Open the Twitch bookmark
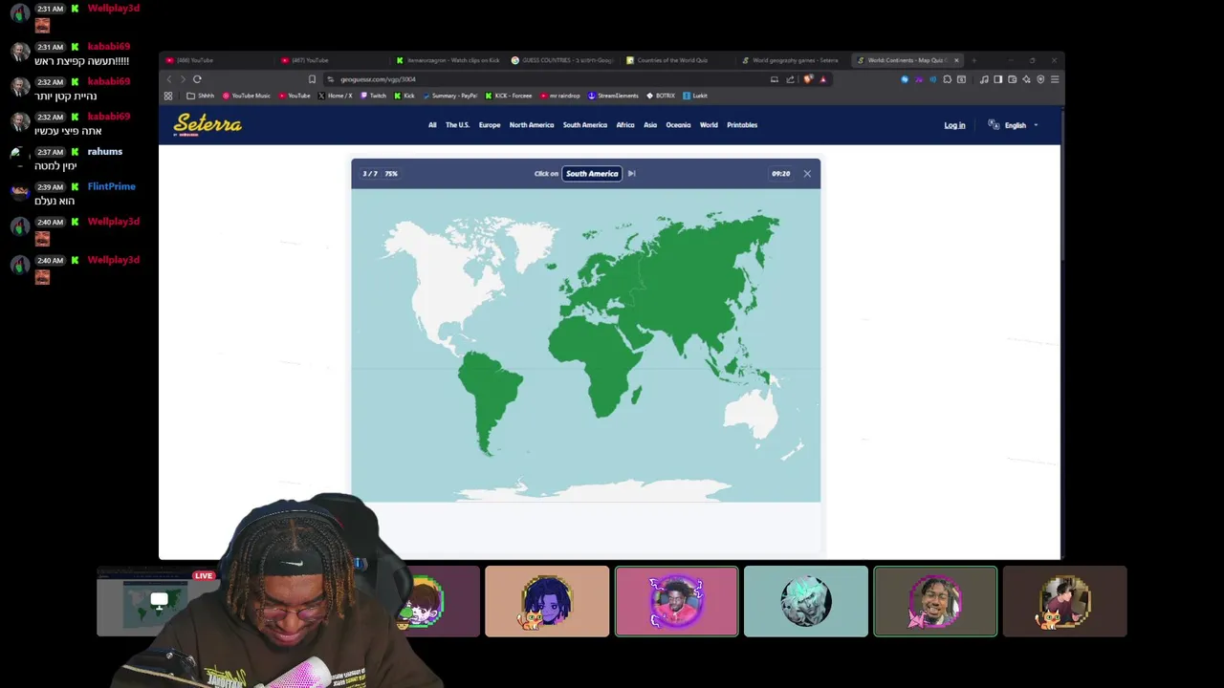 tap(373, 96)
